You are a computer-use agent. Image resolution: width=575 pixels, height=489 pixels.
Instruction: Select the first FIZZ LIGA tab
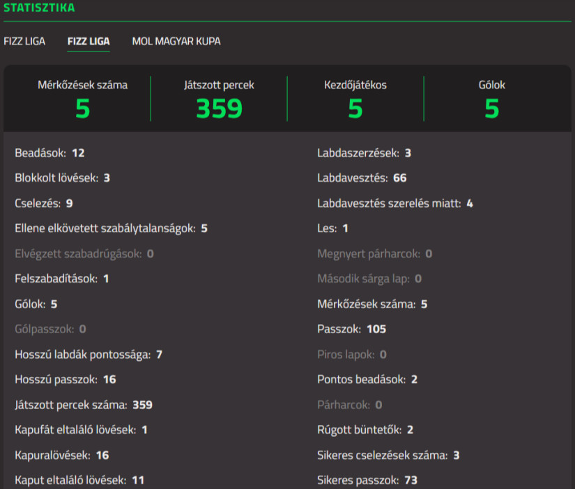click(24, 41)
